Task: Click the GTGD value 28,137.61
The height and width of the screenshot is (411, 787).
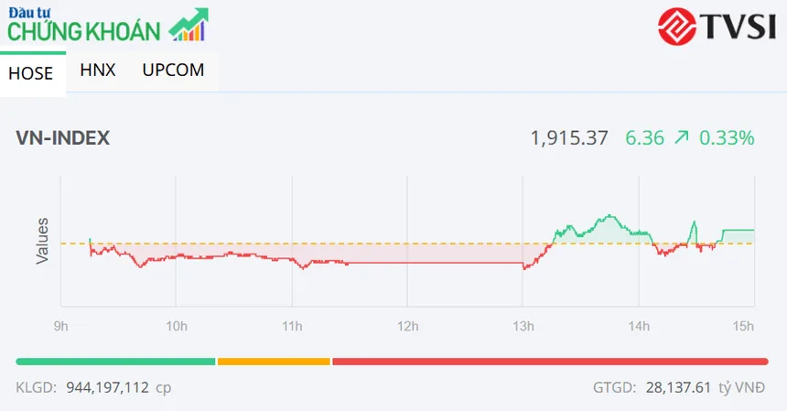Action: pos(678,387)
